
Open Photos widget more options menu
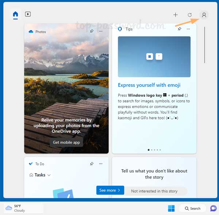[101, 31]
